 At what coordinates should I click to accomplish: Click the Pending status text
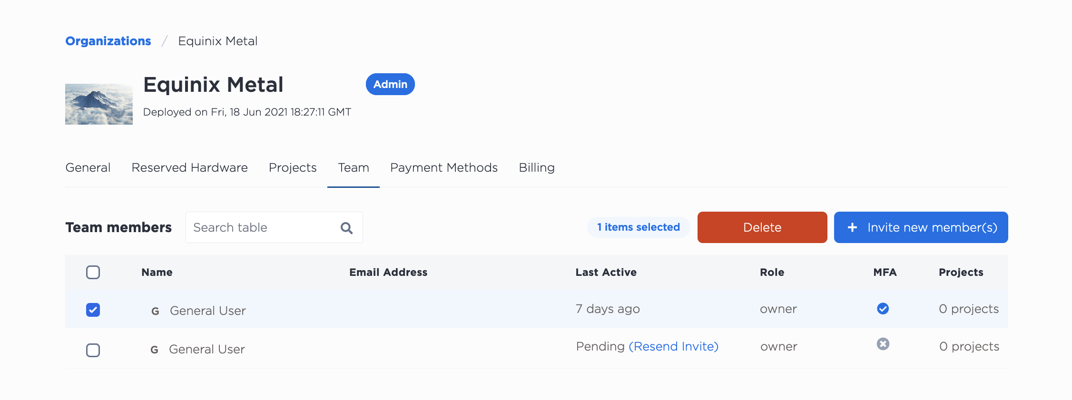pos(600,346)
